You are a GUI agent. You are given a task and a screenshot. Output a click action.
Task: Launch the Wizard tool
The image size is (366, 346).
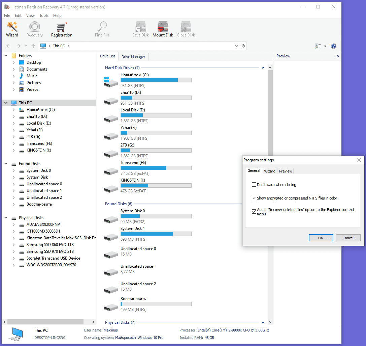pyautogui.click(x=12, y=29)
